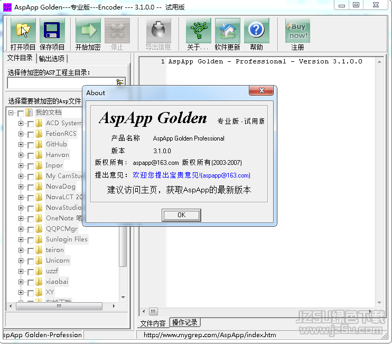Expand the GitHub tree node

pos(21,144)
